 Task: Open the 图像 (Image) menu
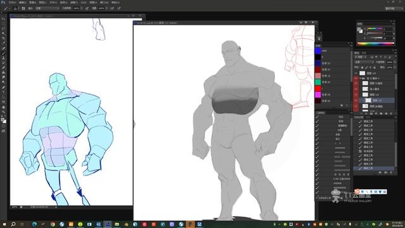click(32, 3)
